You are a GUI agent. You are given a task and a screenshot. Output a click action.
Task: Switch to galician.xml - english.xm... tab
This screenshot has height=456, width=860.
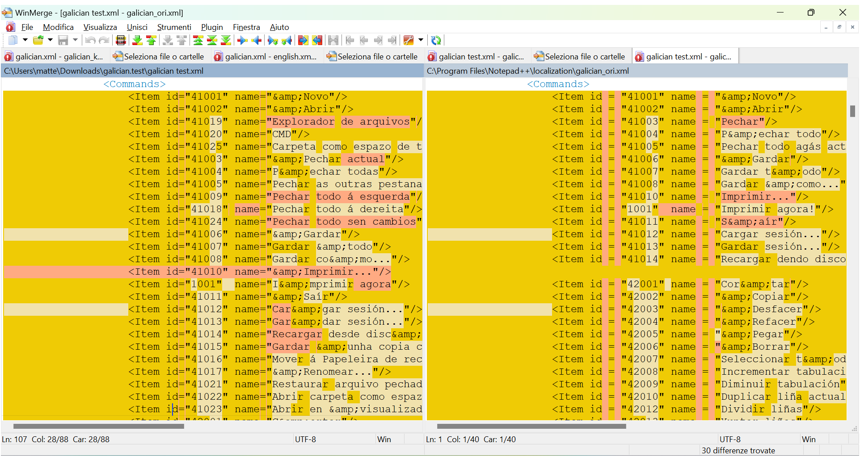[266, 57]
